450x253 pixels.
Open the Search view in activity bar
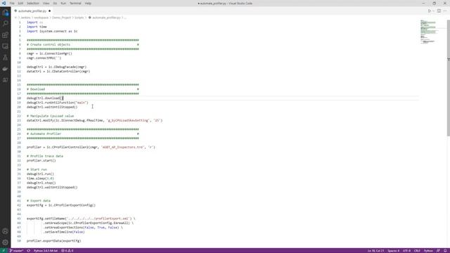click(x=5, y=24)
